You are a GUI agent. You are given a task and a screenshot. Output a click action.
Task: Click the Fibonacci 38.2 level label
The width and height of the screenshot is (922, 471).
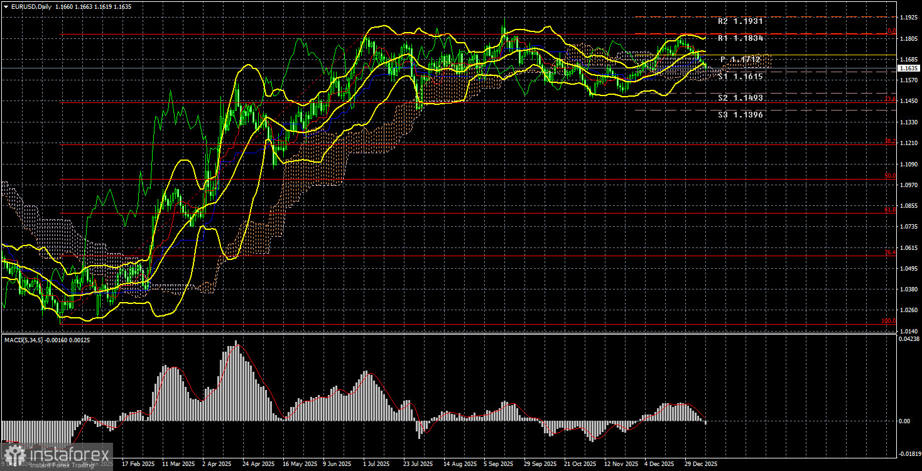pyautogui.click(x=889, y=142)
